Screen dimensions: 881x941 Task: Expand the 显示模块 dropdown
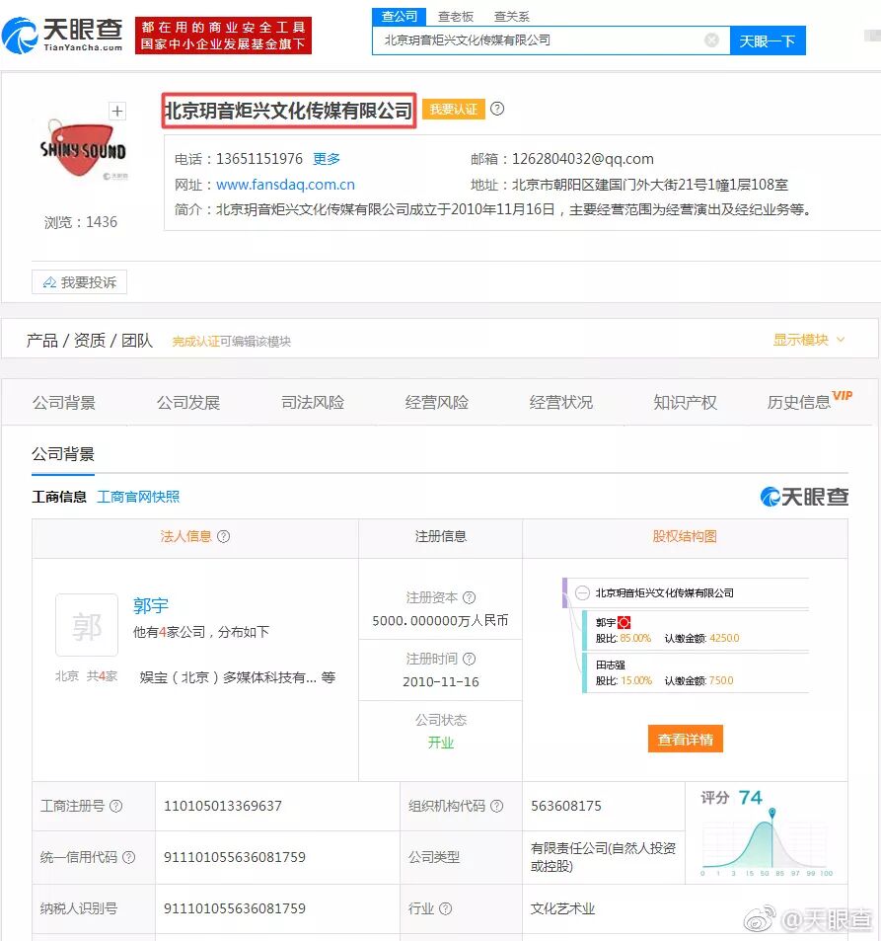(x=809, y=340)
